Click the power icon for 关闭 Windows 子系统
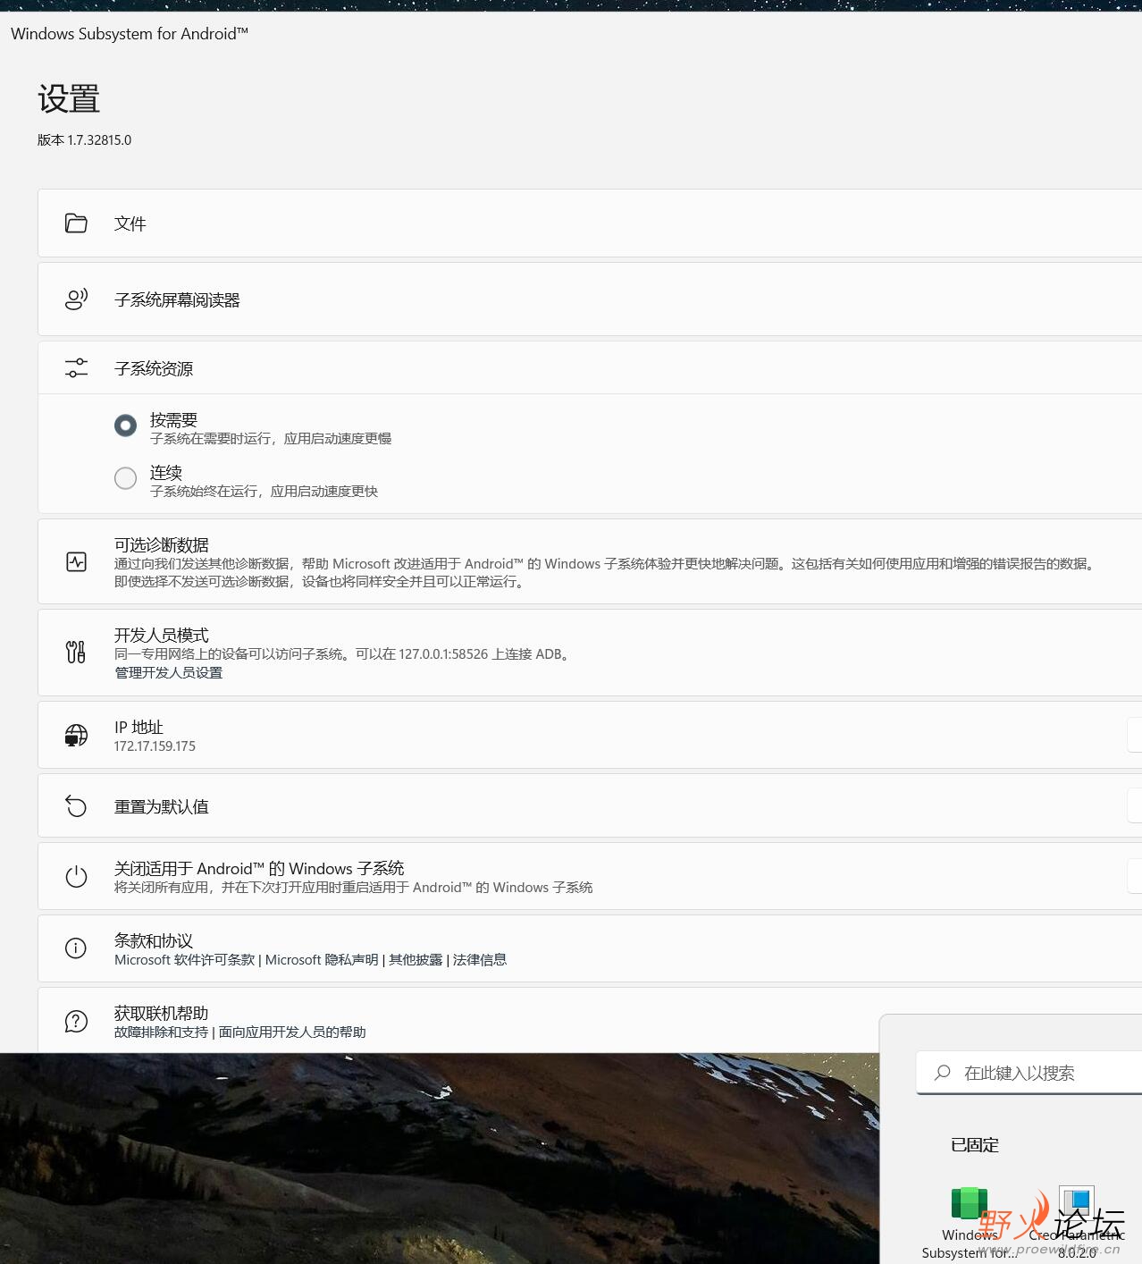1142x1264 pixels. tap(76, 876)
